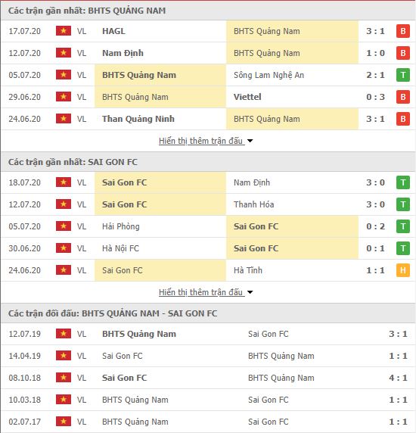Click the 0 : 3 score of Viettel match
The height and width of the screenshot is (433, 416).
point(375,97)
